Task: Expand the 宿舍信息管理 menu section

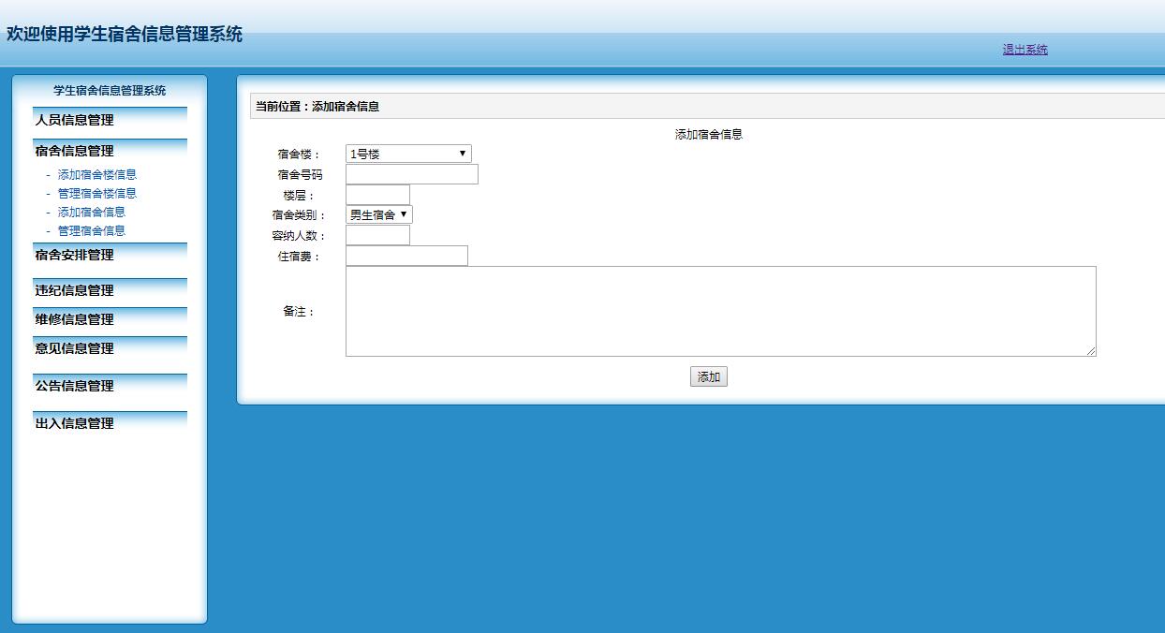Action: click(73, 150)
